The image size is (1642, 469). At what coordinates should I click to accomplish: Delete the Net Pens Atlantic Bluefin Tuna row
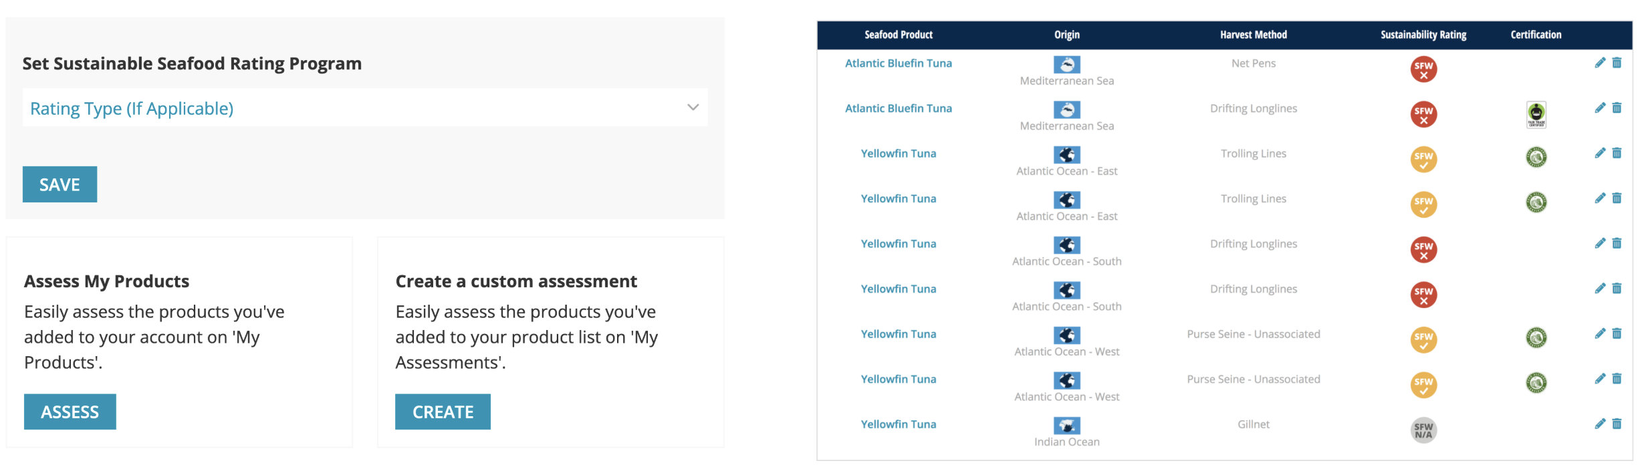(1617, 63)
